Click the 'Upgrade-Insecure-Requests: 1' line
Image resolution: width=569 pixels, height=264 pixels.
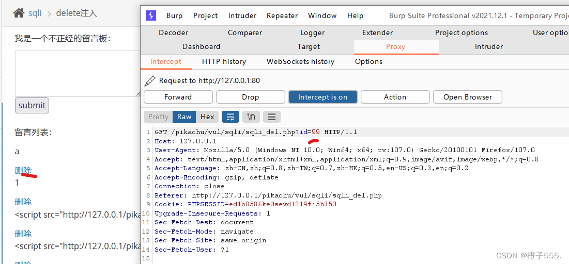212,213
